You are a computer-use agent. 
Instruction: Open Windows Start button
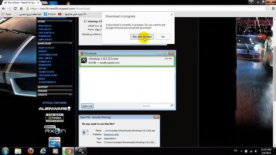(x=5, y=151)
